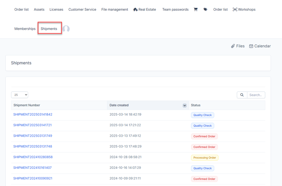This screenshot has width=282, height=186.
Task: Sort by the Status column header
Action: (196, 105)
